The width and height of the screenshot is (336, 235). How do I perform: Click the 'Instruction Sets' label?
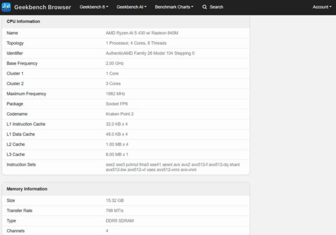click(21, 164)
